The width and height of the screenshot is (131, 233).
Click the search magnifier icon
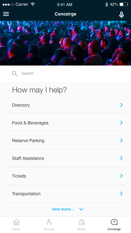click(15, 73)
